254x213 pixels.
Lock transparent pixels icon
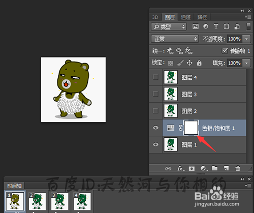pos(171,63)
